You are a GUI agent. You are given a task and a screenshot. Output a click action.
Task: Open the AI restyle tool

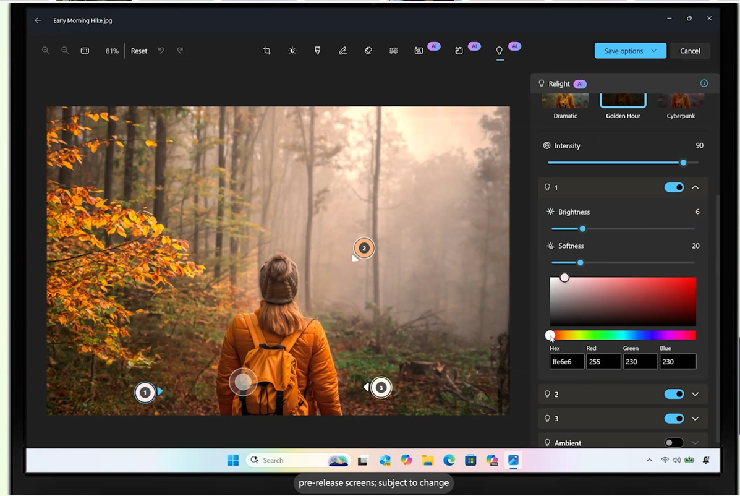tap(459, 51)
